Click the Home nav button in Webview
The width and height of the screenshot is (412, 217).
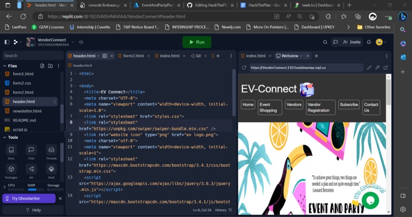pyautogui.click(x=248, y=104)
